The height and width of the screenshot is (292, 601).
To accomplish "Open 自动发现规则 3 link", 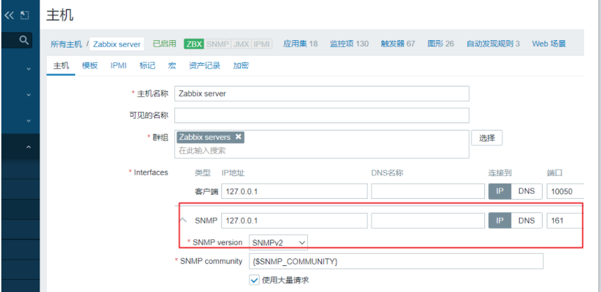I will (493, 44).
